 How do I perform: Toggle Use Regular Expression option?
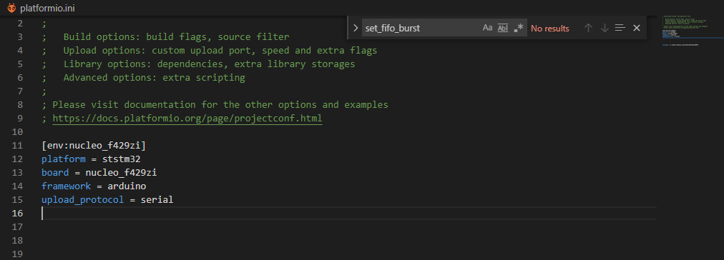(x=519, y=28)
